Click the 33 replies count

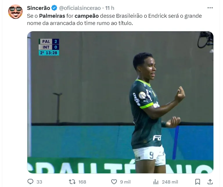point(39,182)
